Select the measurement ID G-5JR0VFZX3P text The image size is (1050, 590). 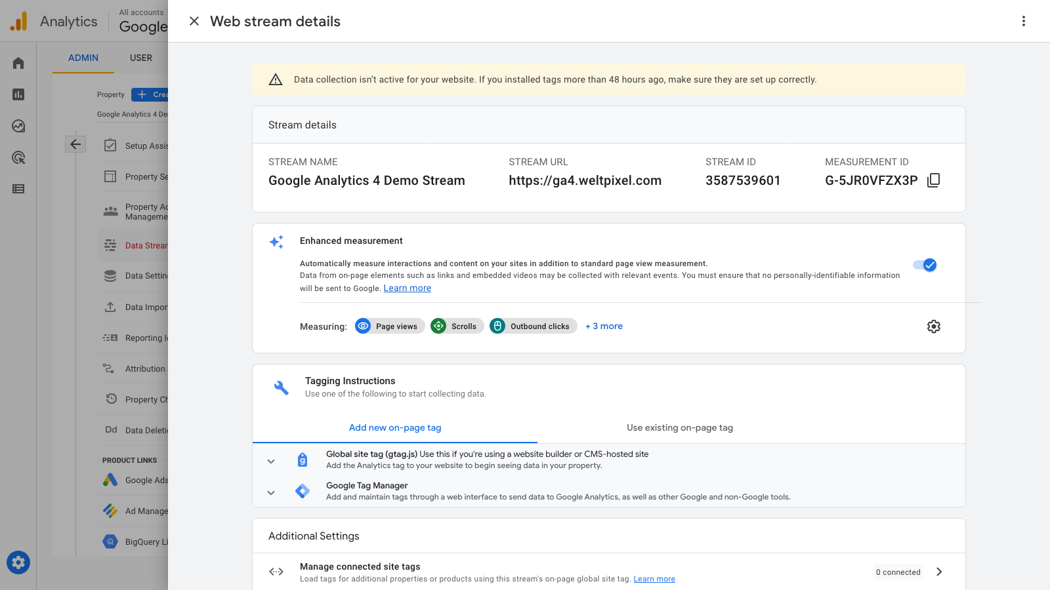871,180
